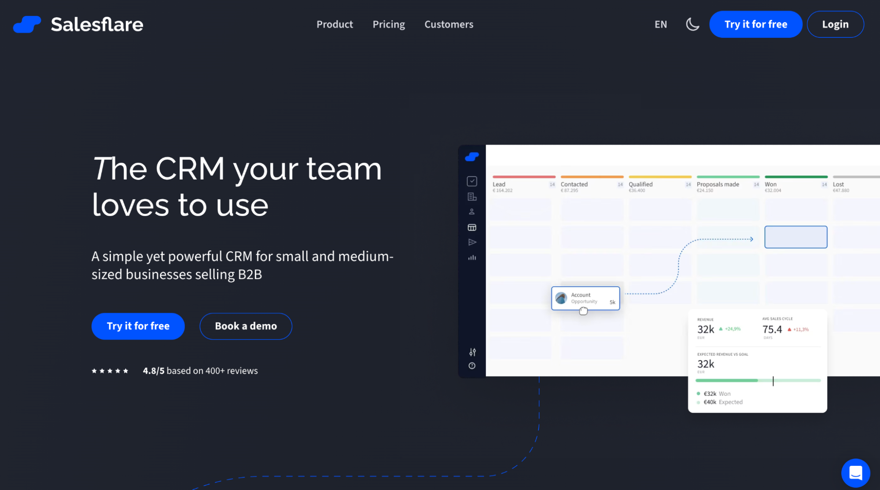Click the Account Opportunity card

[585, 298]
